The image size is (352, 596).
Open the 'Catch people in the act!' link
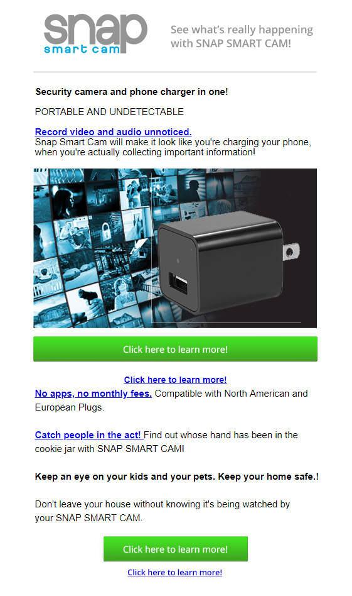pos(88,435)
